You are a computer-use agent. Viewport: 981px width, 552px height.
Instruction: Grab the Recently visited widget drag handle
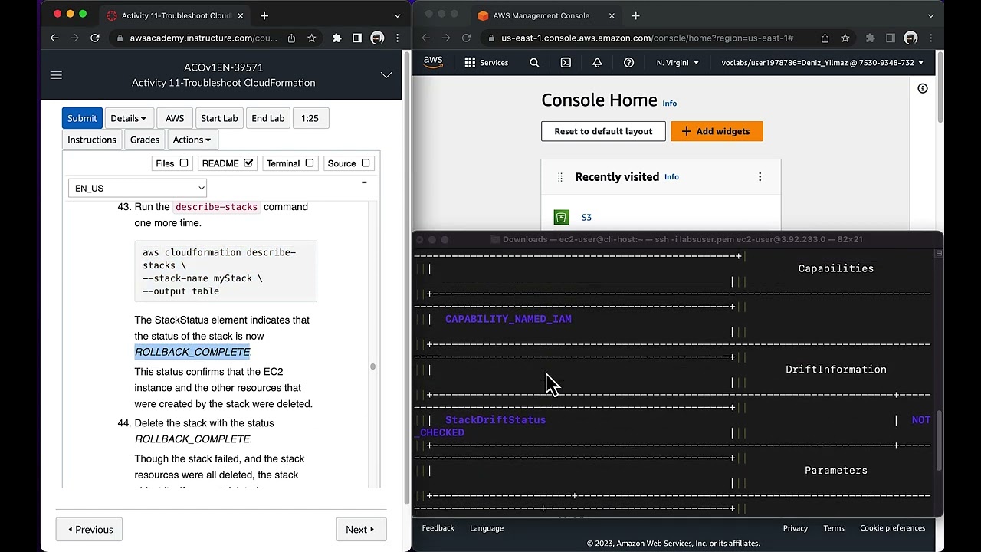560,177
